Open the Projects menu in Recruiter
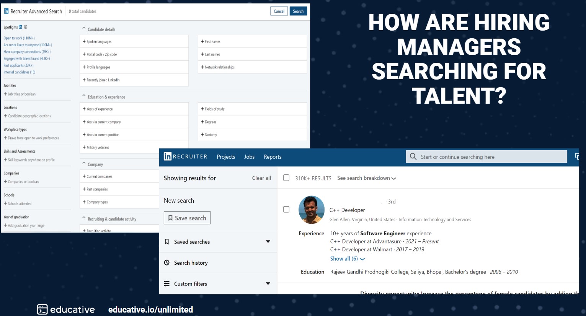 tap(226, 157)
